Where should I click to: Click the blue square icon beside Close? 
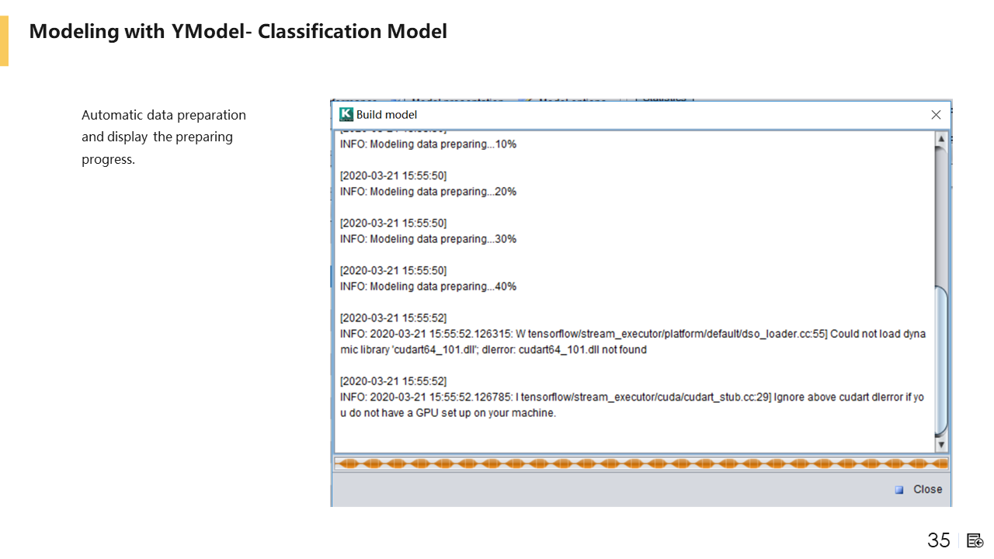(899, 490)
